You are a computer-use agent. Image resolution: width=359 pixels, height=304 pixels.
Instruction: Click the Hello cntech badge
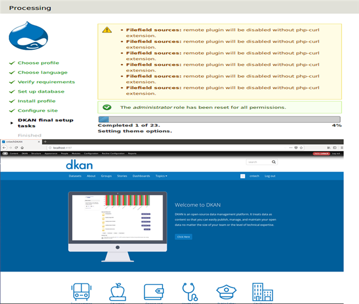pyautogui.click(x=322, y=154)
